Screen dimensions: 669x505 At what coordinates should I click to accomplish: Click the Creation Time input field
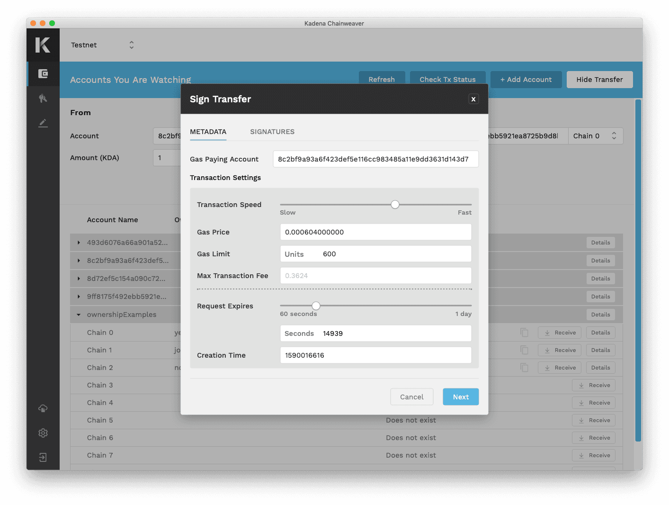pos(375,355)
